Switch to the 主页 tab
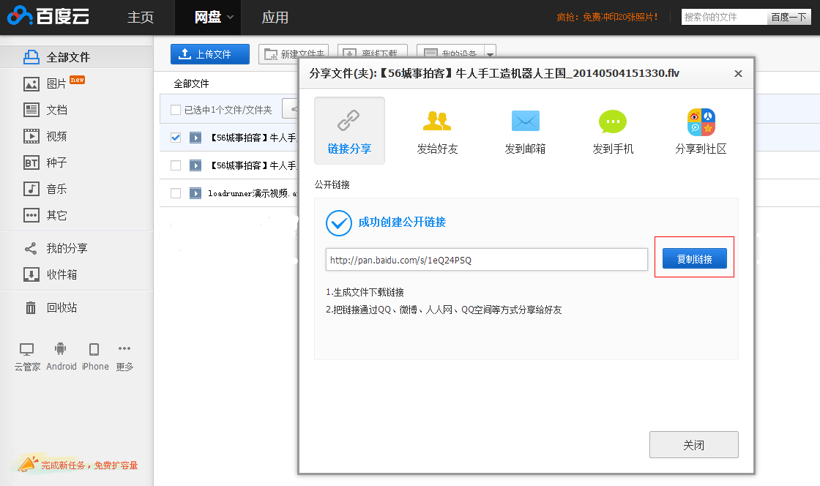This screenshot has height=486, width=820. pyautogui.click(x=141, y=18)
